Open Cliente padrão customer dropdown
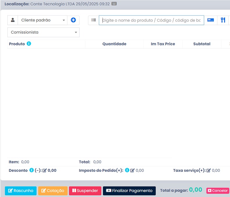 pyautogui.click(x=42, y=20)
